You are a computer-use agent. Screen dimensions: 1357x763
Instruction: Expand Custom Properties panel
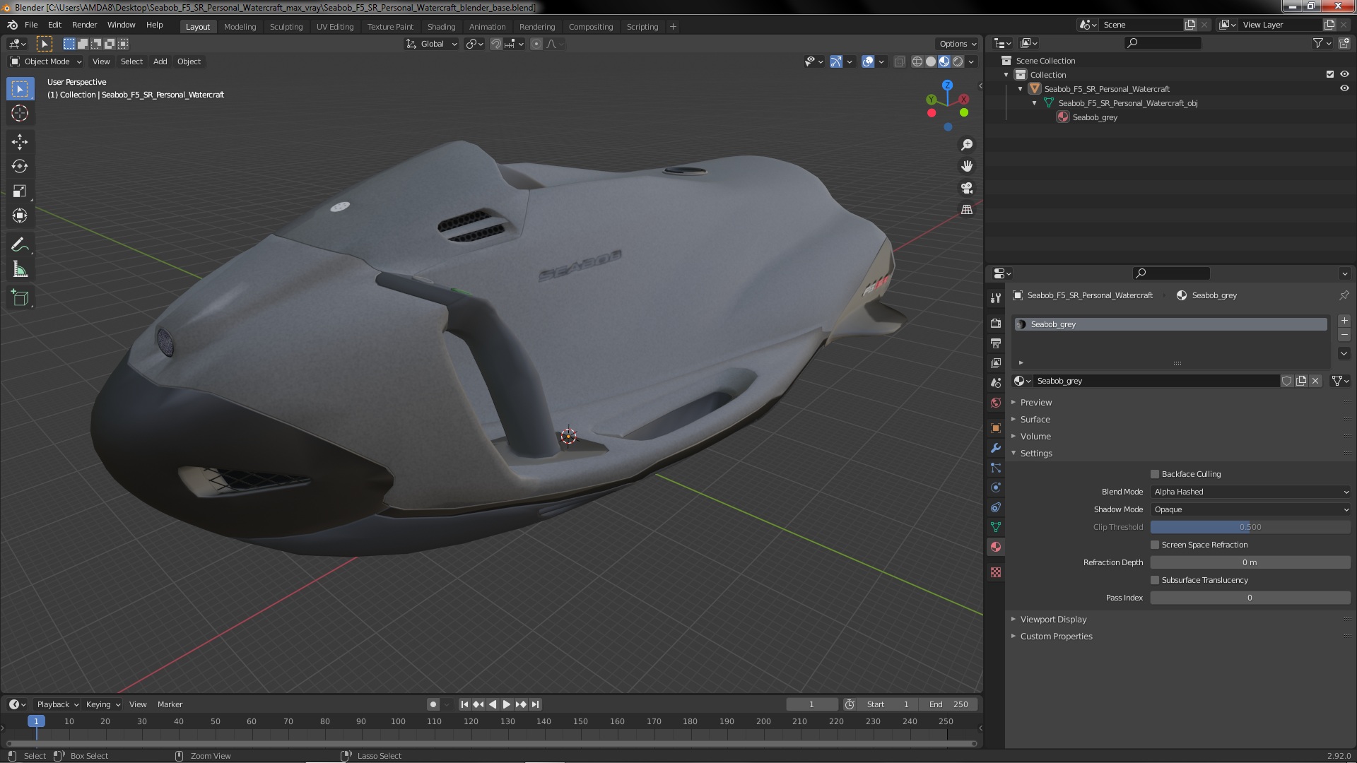(x=1055, y=636)
